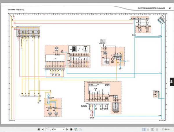Click the EASY MANAGER option block

94,86
